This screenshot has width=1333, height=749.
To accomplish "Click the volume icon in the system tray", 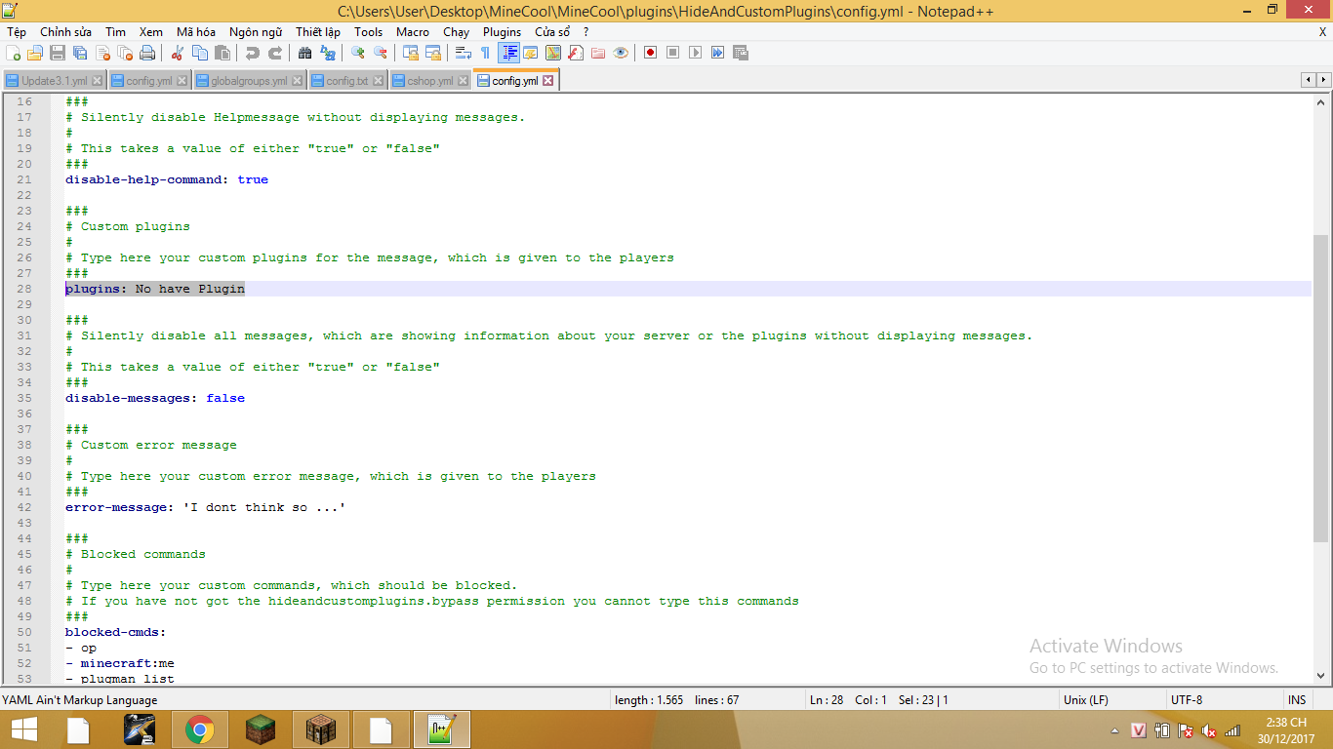I will point(1209,730).
